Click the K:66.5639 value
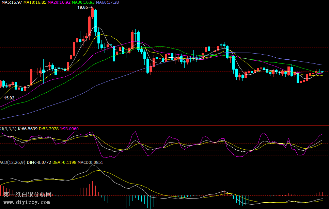The height and width of the screenshot is (209, 329). (27, 129)
